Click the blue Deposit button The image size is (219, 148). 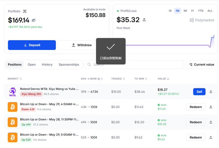coord(32,45)
